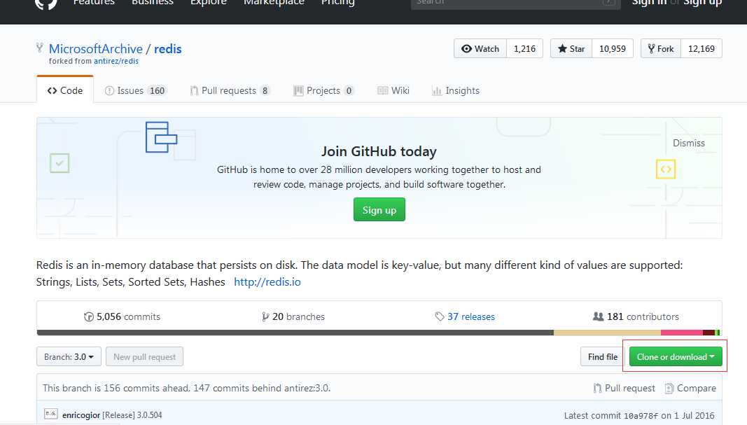Click the GitHub Octocat logo
Image resolution: width=747 pixels, height=425 pixels.
point(46,4)
